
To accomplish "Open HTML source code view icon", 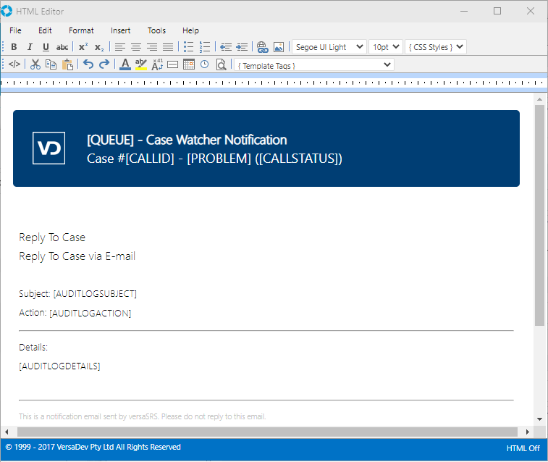I will click(x=14, y=64).
